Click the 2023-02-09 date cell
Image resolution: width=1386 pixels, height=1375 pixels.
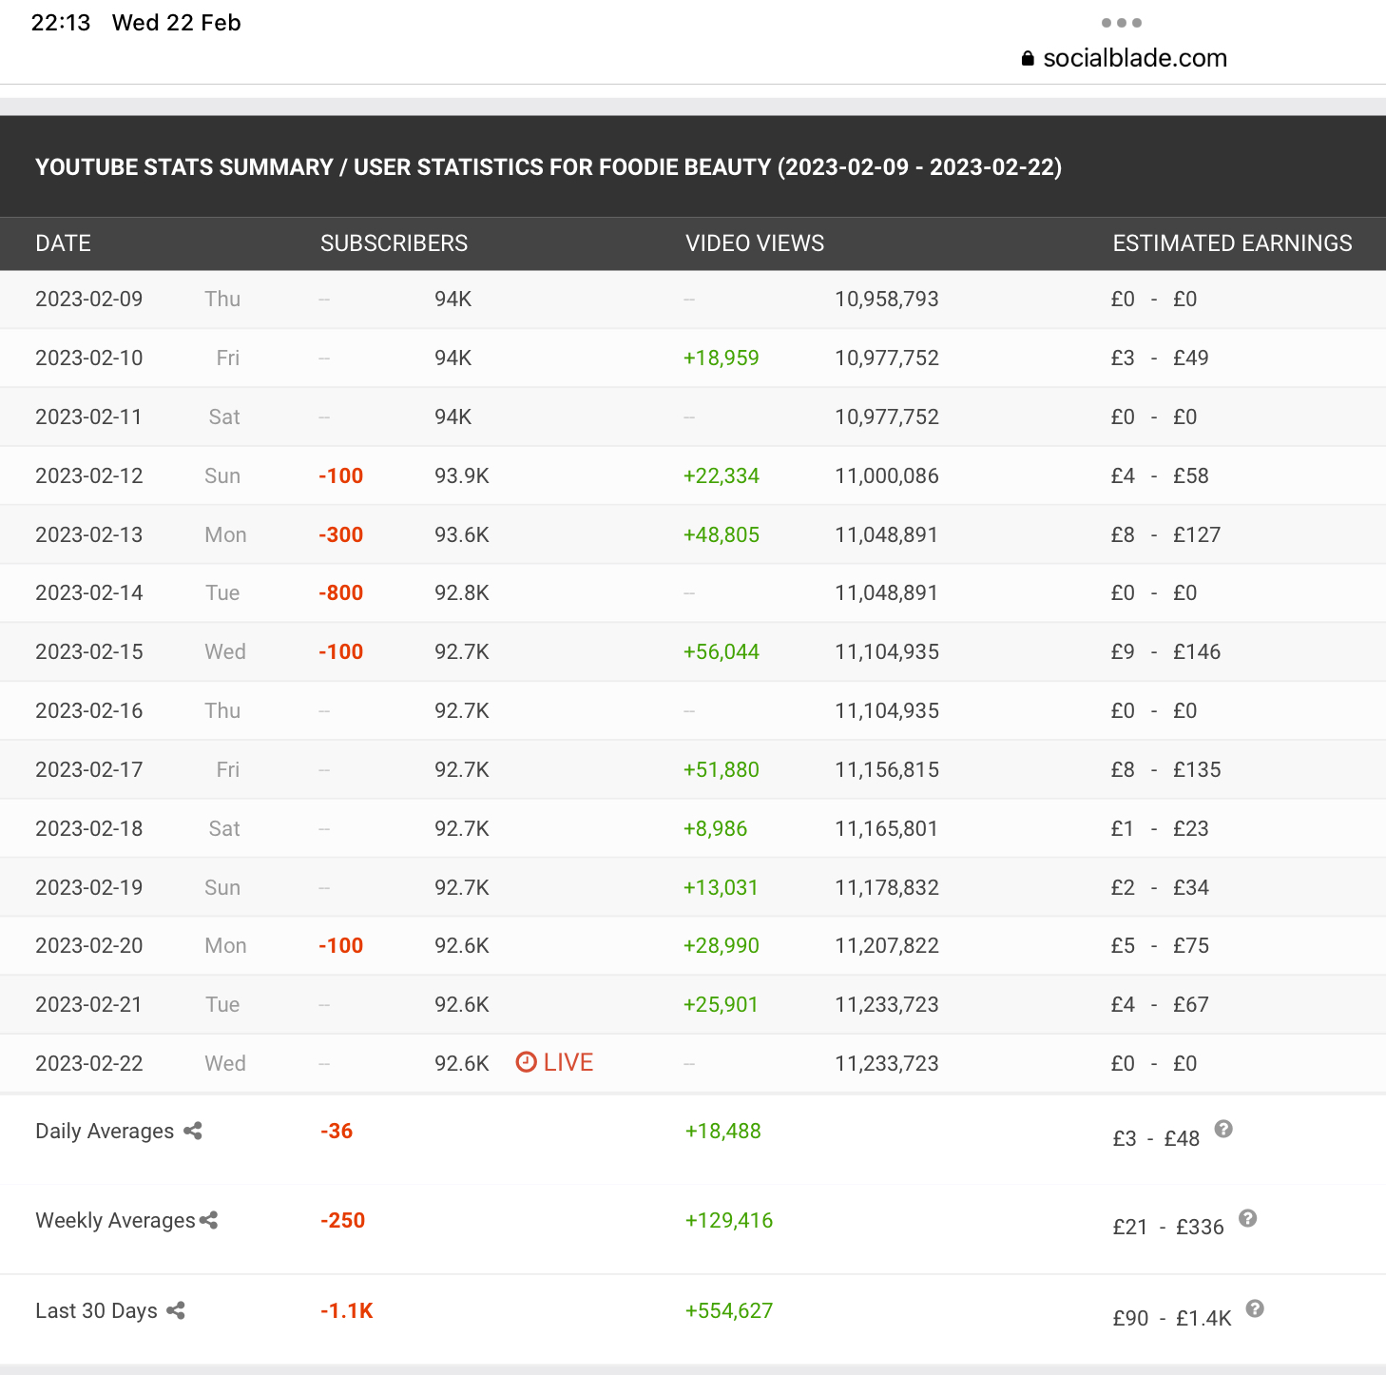click(89, 299)
